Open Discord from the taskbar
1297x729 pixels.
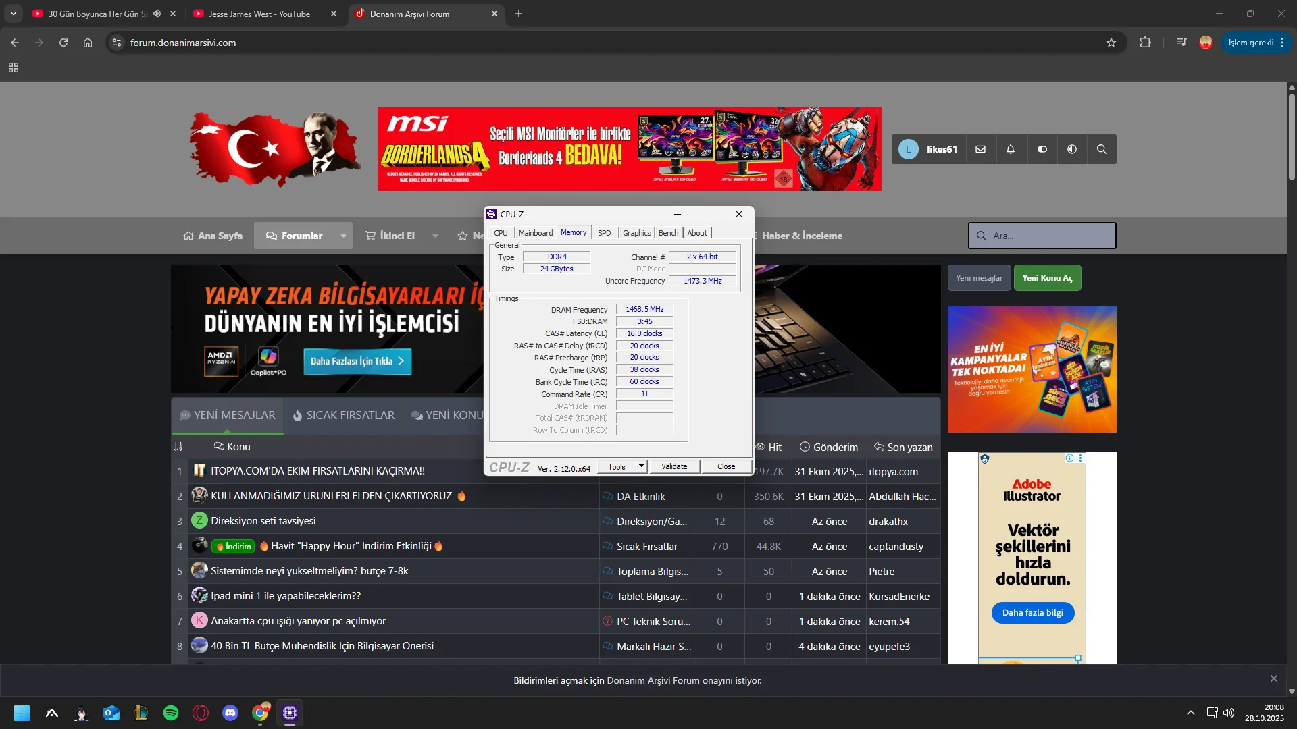pyautogui.click(x=230, y=713)
